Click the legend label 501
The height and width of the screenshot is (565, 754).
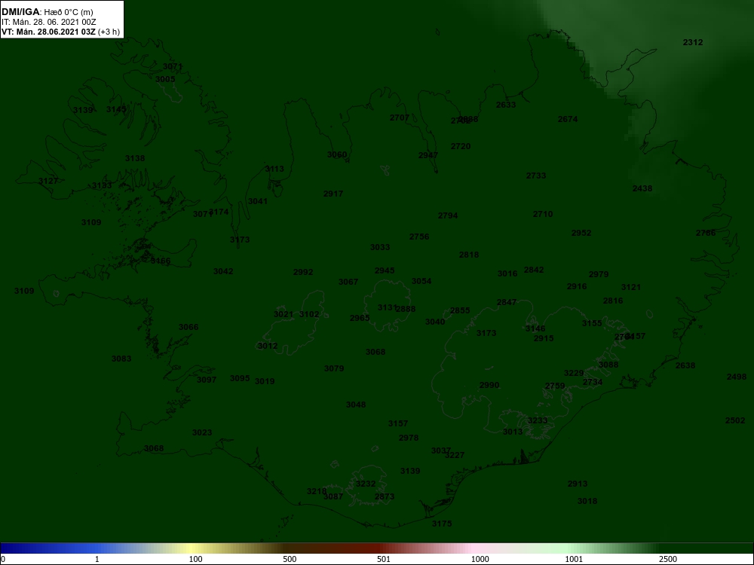click(x=383, y=559)
